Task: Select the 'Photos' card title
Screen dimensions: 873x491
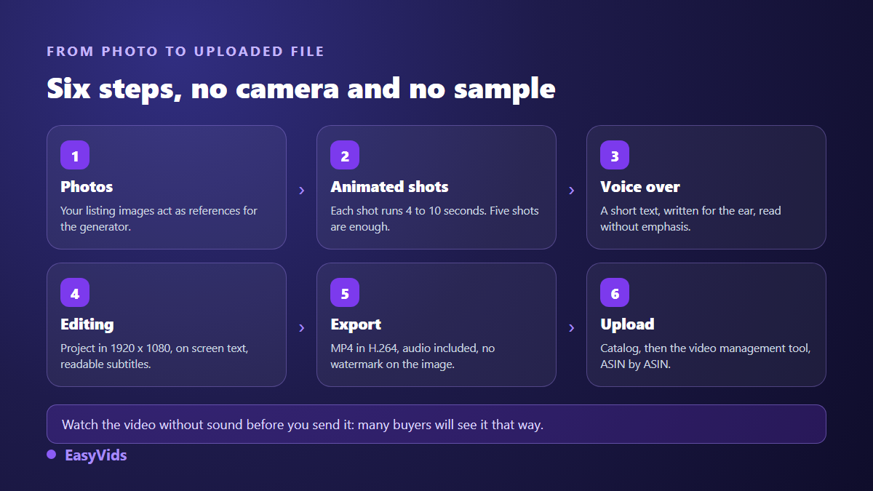Action: tap(87, 187)
